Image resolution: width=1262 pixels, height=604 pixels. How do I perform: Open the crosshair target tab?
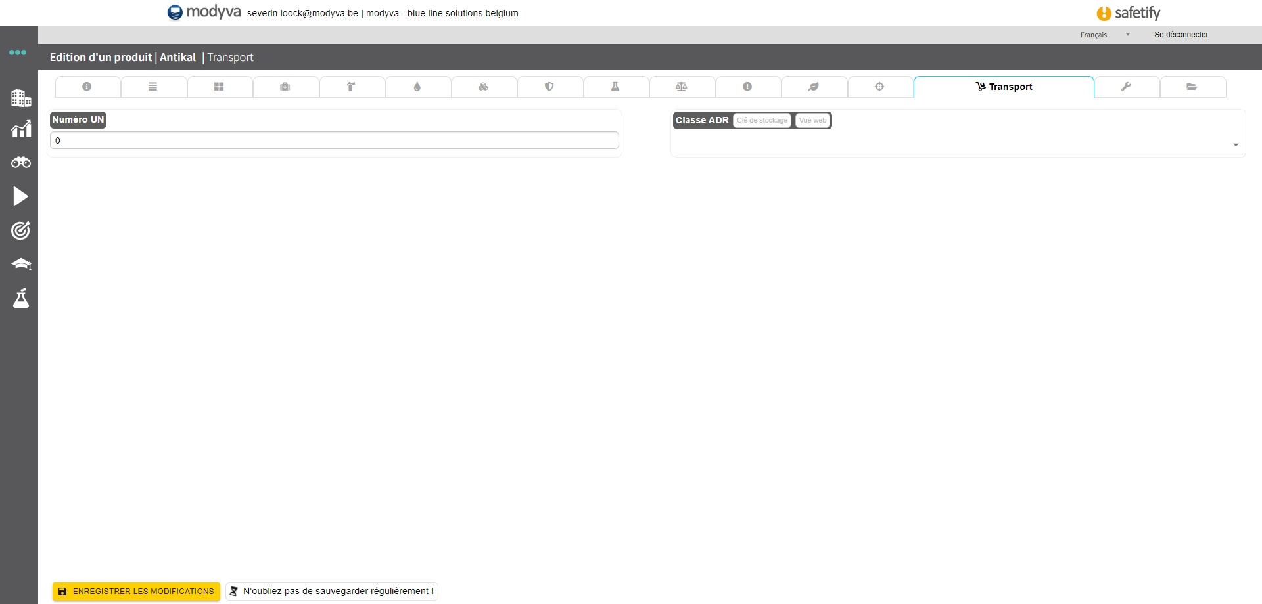[880, 87]
